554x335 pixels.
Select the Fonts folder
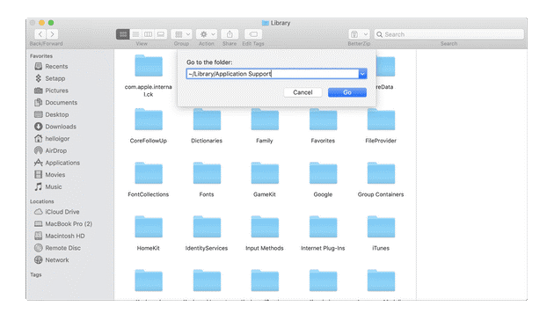(x=207, y=173)
